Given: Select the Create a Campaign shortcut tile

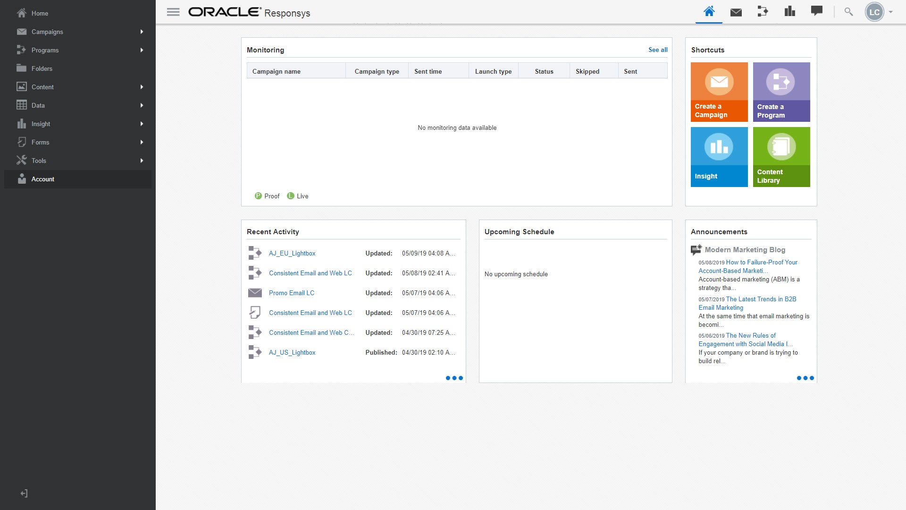Looking at the screenshot, I should (718, 92).
